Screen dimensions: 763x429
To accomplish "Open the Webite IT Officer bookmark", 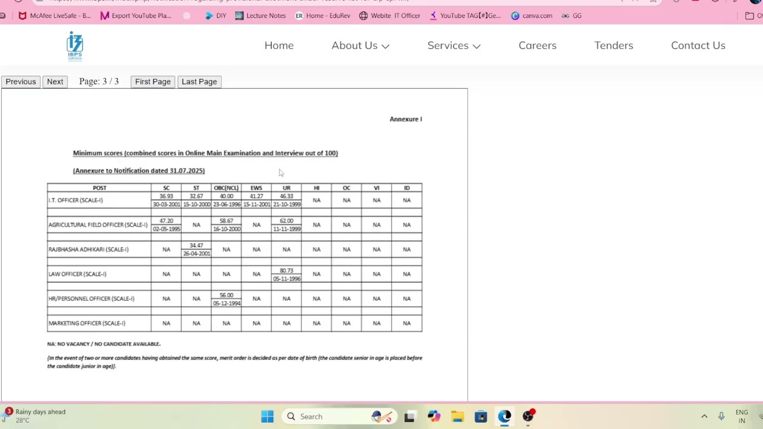I will tap(390, 15).
